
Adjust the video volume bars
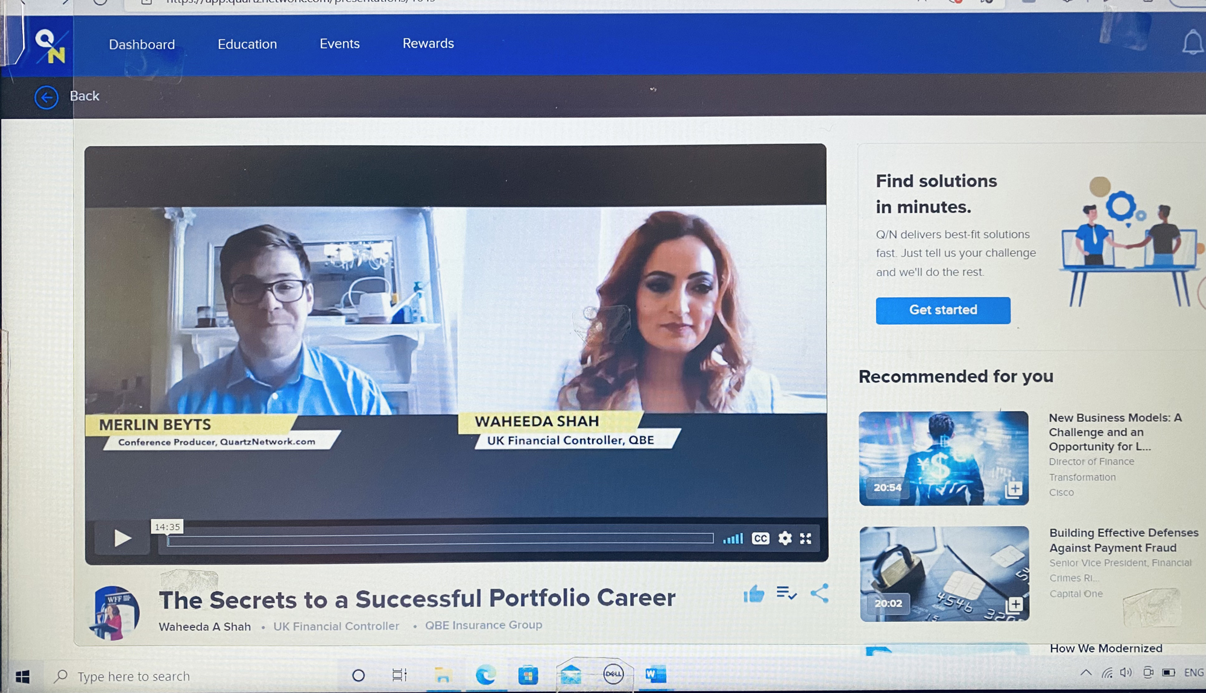[x=733, y=538]
